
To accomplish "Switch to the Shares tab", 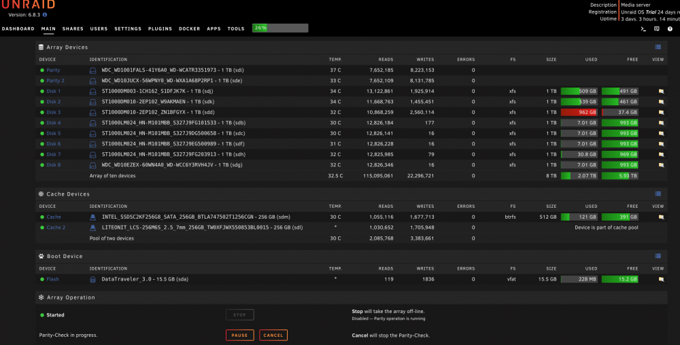I will click(73, 29).
